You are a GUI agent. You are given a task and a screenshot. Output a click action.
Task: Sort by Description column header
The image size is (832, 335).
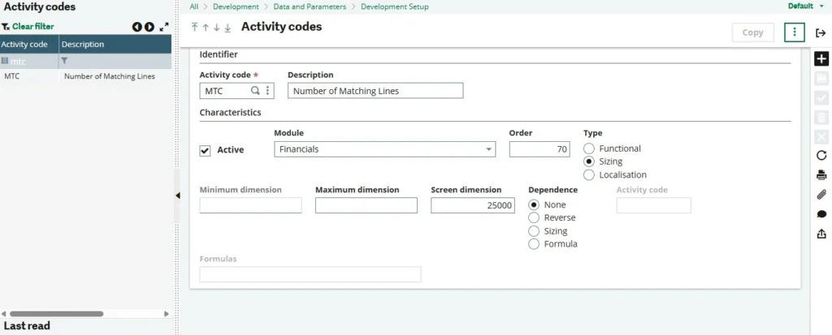coord(115,44)
